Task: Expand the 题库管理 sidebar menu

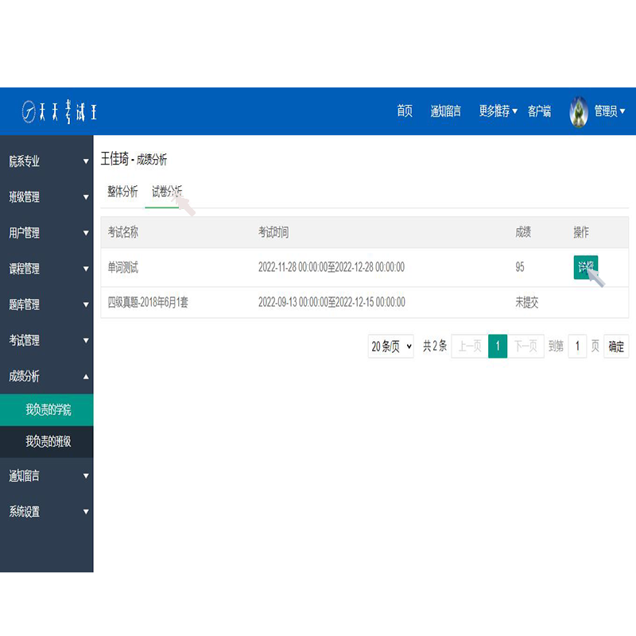Action: point(47,304)
